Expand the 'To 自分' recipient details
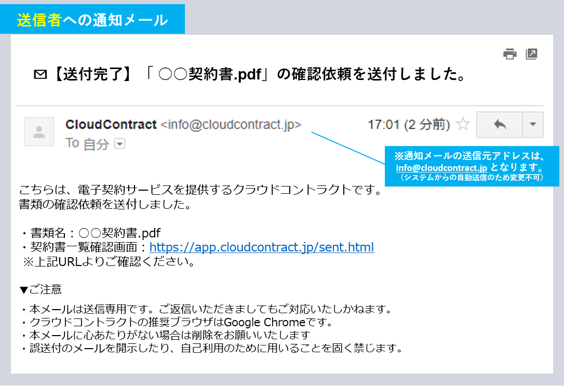 120,144
